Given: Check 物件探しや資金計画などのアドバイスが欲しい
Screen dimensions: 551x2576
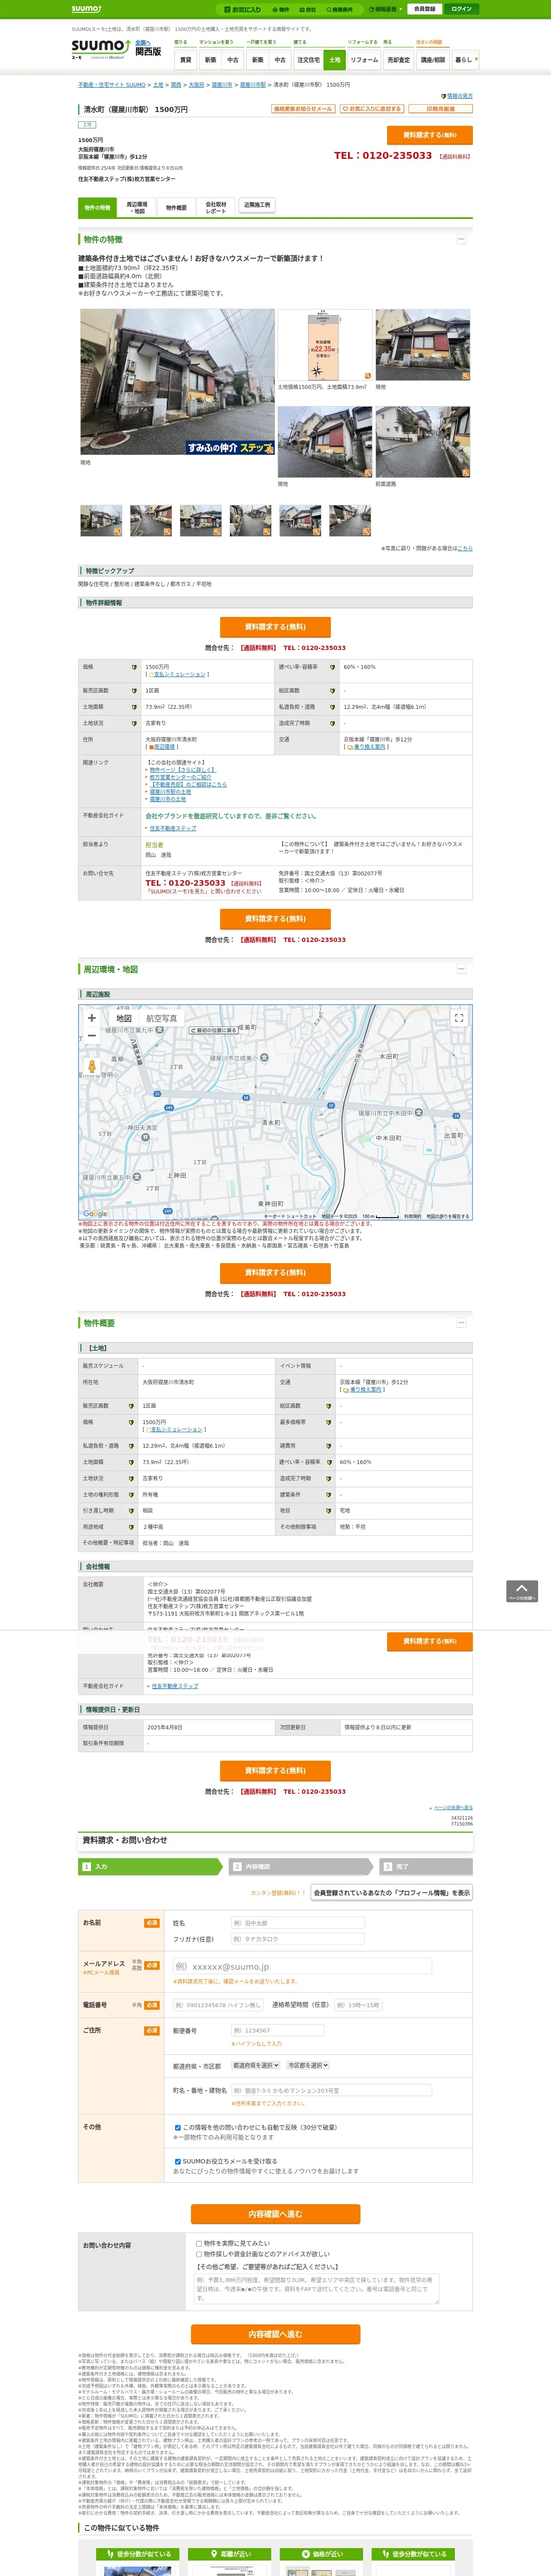Looking at the screenshot, I should pyautogui.click(x=199, y=2254).
